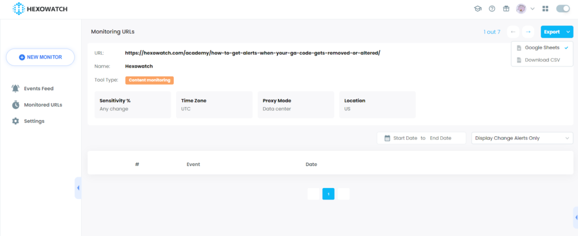Viewport: 578px width, 236px height.
Task: Go to the next monitored URL
Action: tap(528, 32)
